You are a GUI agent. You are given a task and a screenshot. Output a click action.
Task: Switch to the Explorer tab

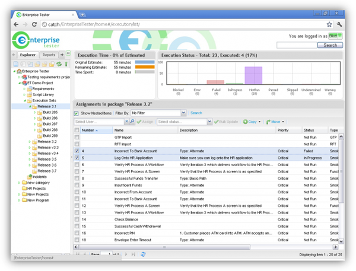(28, 55)
